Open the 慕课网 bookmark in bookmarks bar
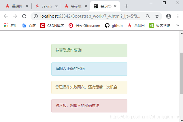The image size is (183, 122). point(136,25)
